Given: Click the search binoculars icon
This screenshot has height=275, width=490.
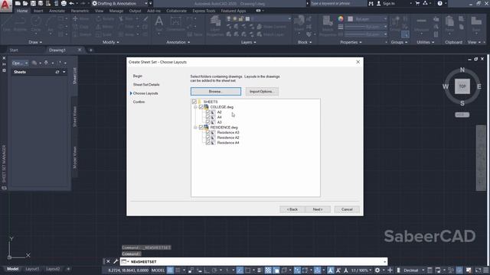Looking at the screenshot, I should click(371, 3).
